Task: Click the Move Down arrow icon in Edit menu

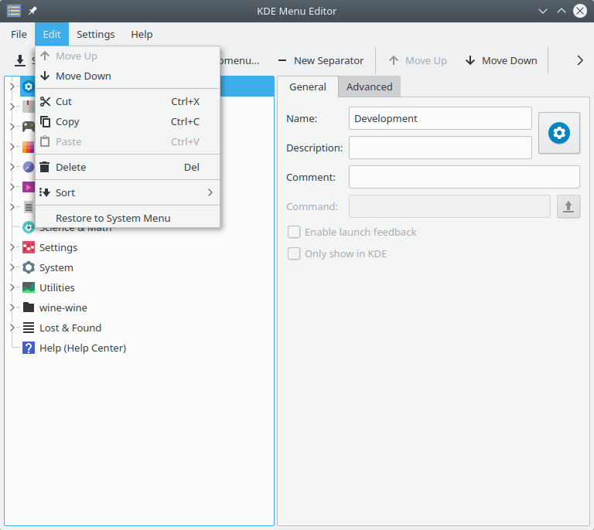Action: coord(45,76)
